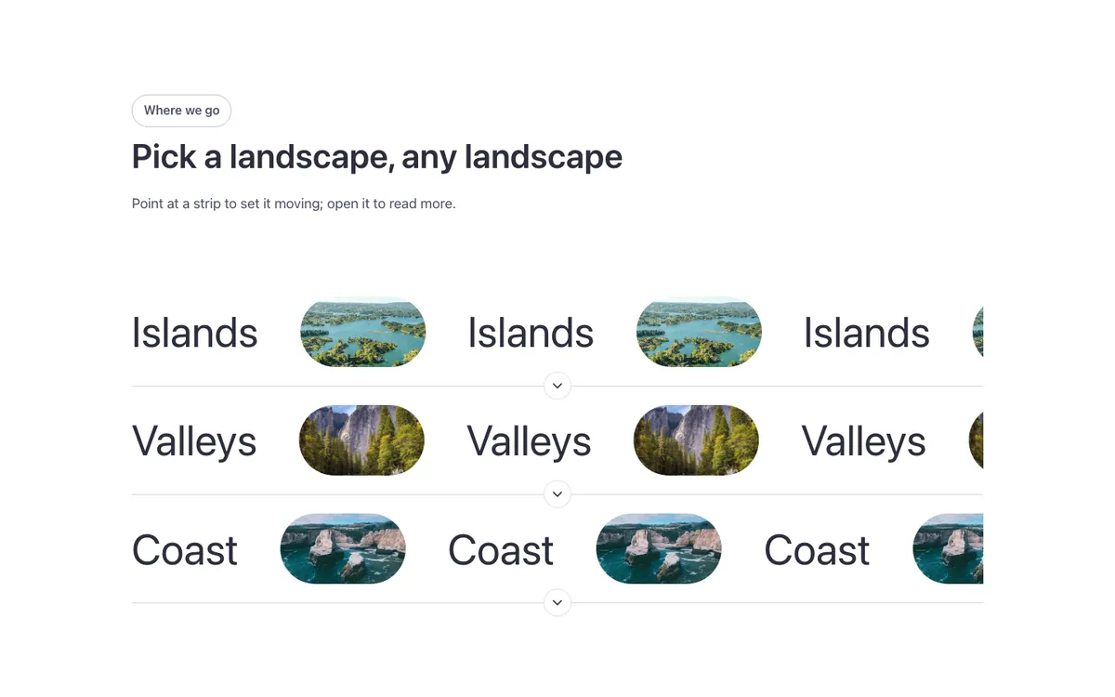The width and height of the screenshot is (1115, 697).
Task: Select the rightmost "Valleys" label
Action: (863, 442)
